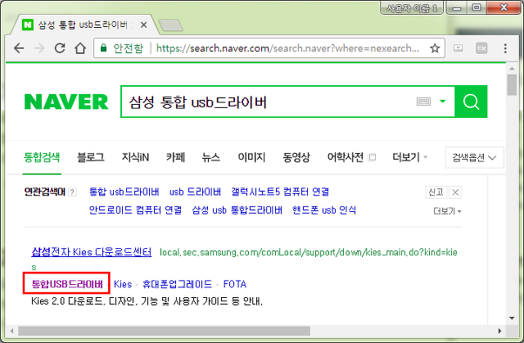Screen dimensions: 524x343
Task: Click the vertical scrollbar thumb
Action: pyautogui.click(x=512, y=85)
